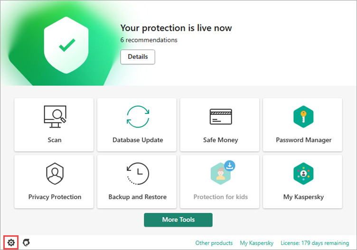
Task: Click the More Tools button
Action: tap(178, 220)
